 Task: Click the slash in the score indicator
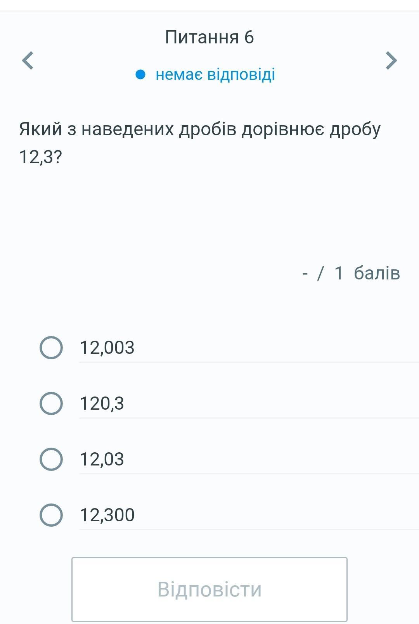[320, 273]
